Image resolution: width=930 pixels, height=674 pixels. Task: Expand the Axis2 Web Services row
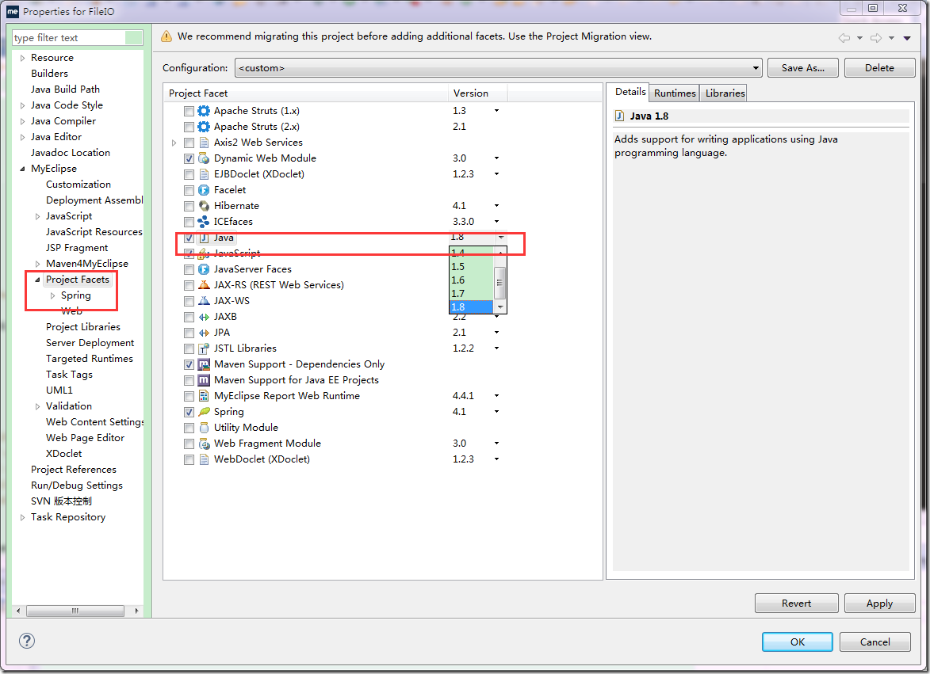tap(174, 143)
